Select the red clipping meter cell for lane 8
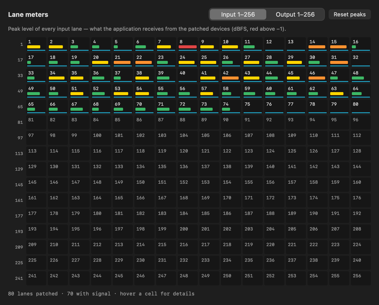Viewport: 379px width, 305px height. 188,45
